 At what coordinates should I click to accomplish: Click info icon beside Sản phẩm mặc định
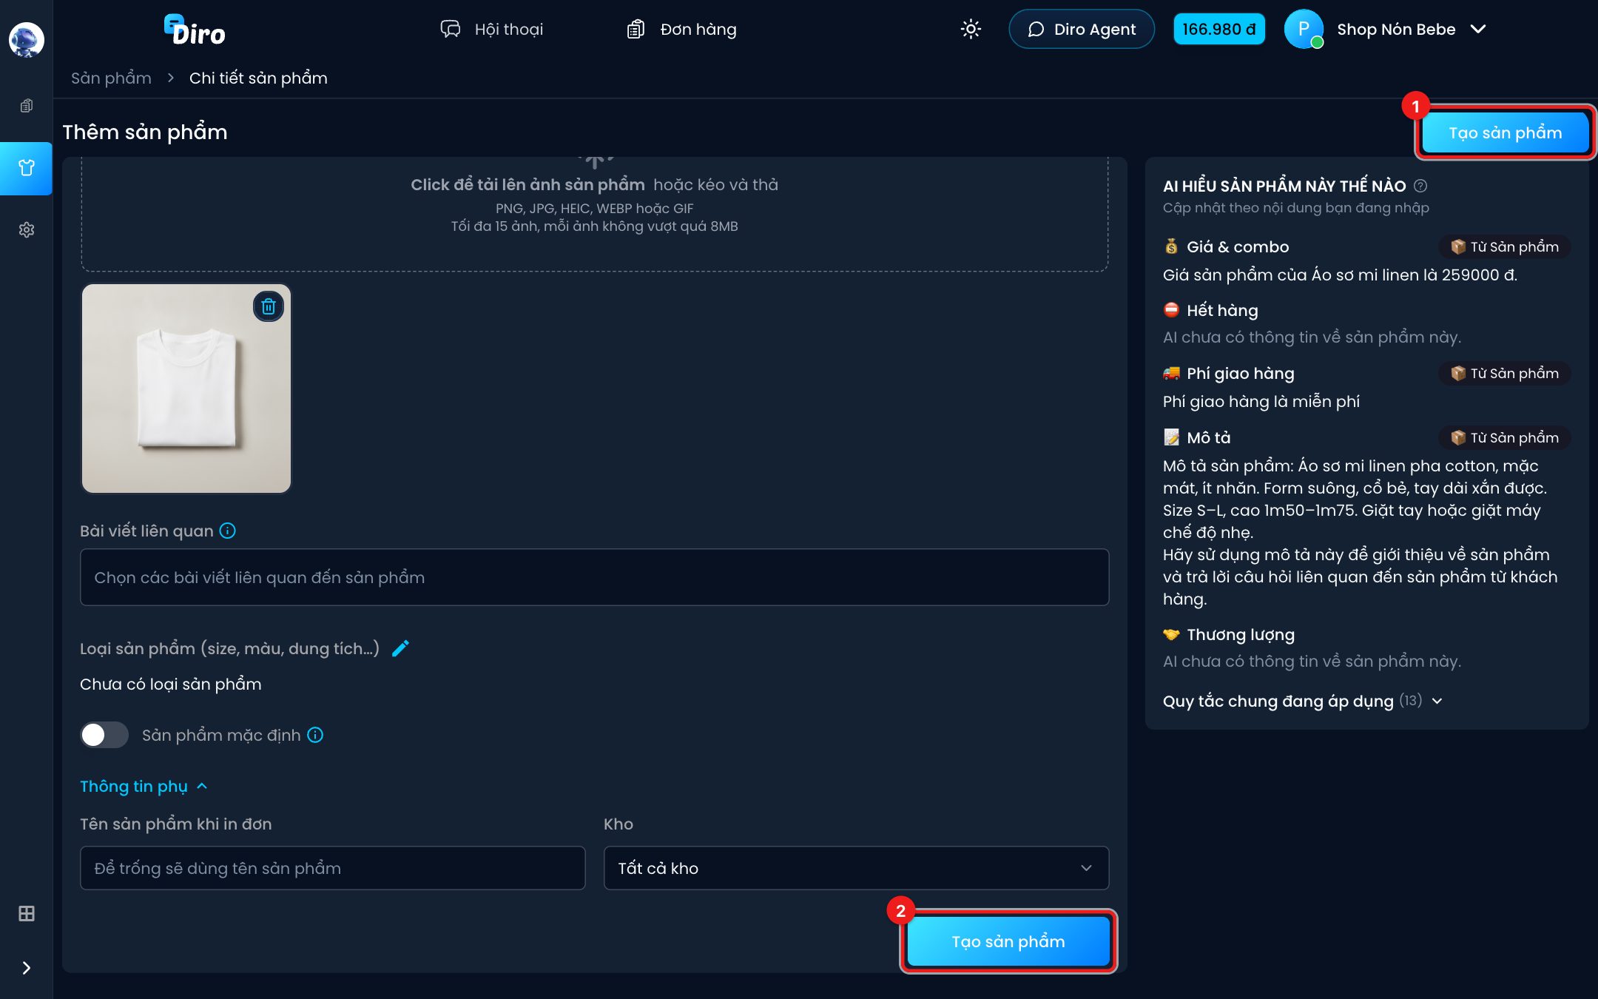point(315,735)
